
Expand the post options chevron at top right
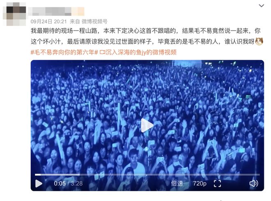pyautogui.click(x=261, y=6)
